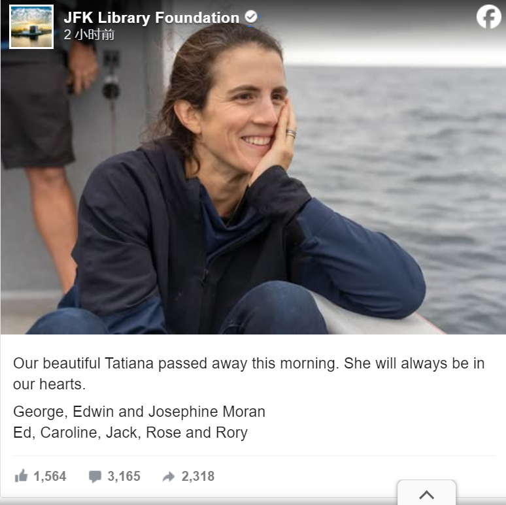The height and width of the screenshot is (505, 506).
Task: Click the phrase 'our hearts.' in the post
Action: pyautogui.click(x=49, y=384)
